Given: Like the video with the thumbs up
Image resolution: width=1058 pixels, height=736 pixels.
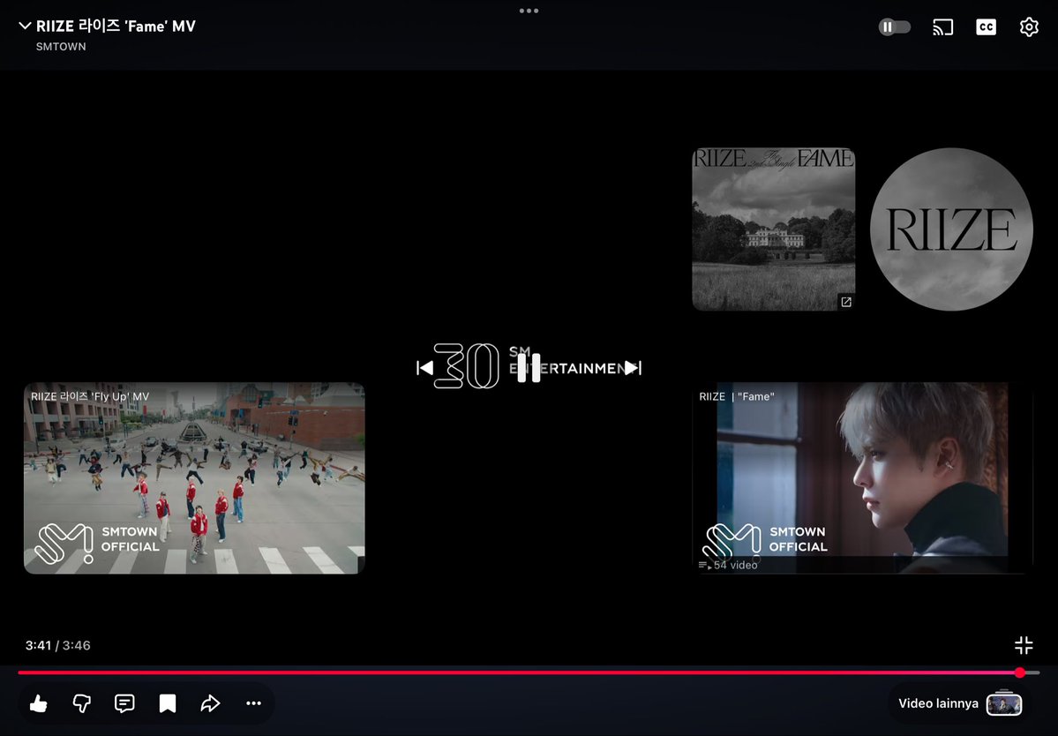Looking at the screenshot, I should pos(39,703).
